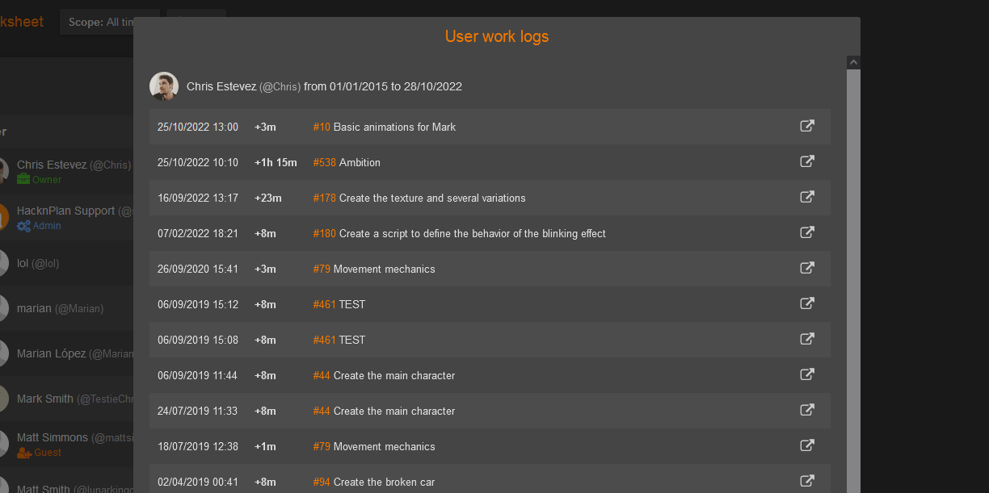Open external link for 06/09/2019 15:08 TEST log
Viewport: 989px width, 493px height.
[x=806, y=340]
